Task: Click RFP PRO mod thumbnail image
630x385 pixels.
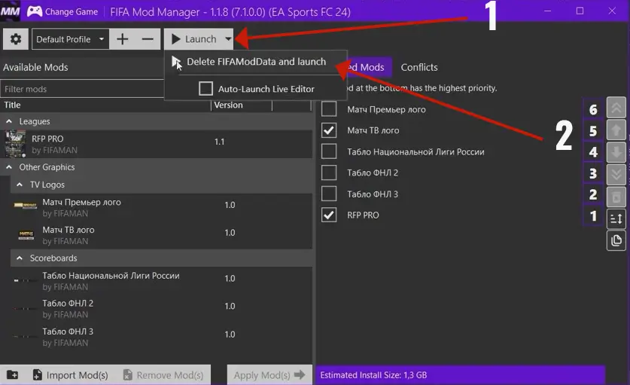Action: click(x=15, y=144)
